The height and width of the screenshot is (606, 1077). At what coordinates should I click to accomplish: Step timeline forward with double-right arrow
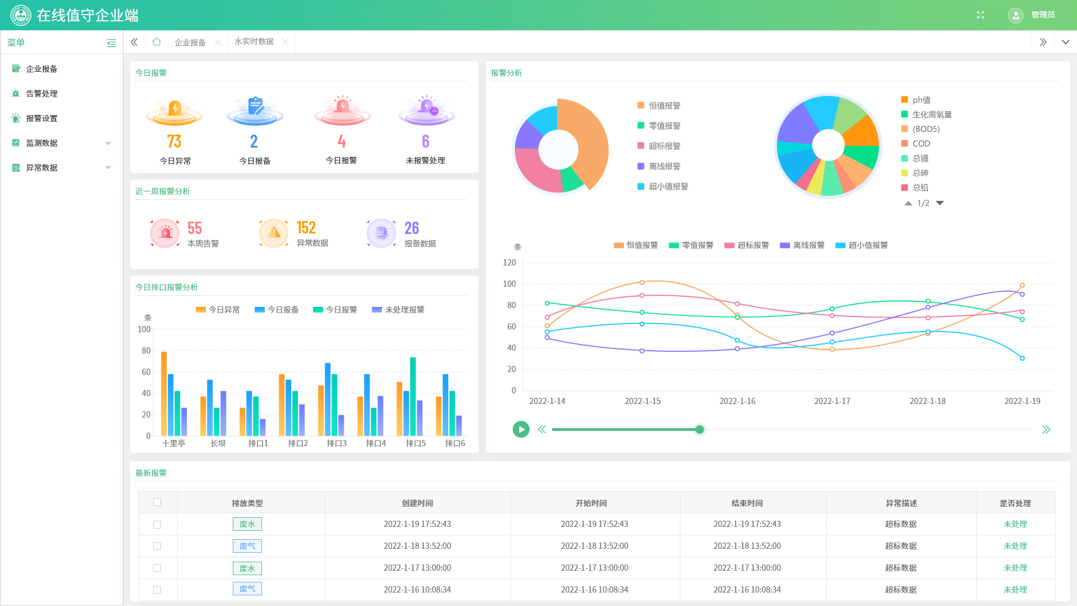(x=1046, y=430)
